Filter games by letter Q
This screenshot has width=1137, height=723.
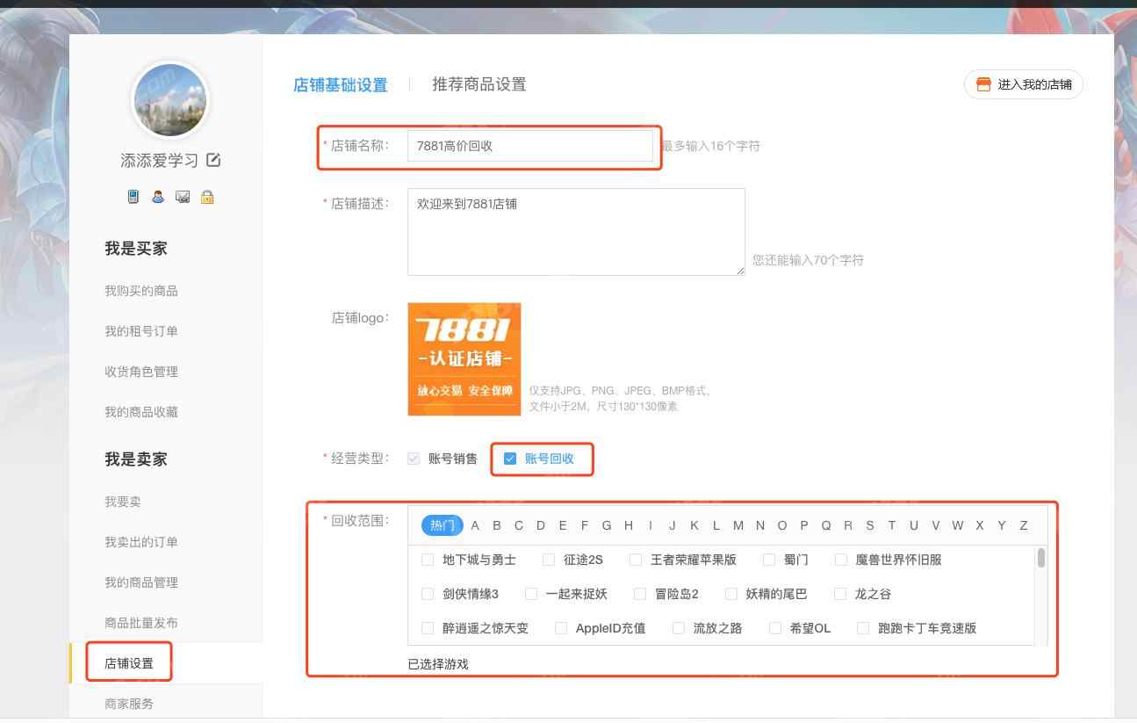pos(826,525)
